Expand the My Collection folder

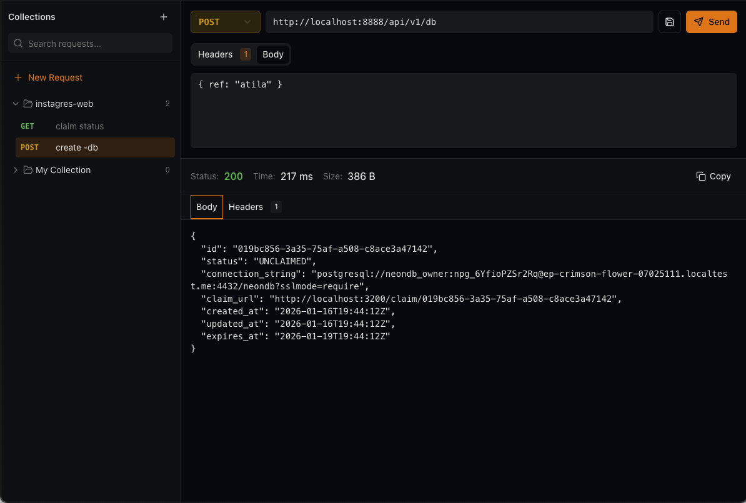pyautogui.click(x=16, y=170)
